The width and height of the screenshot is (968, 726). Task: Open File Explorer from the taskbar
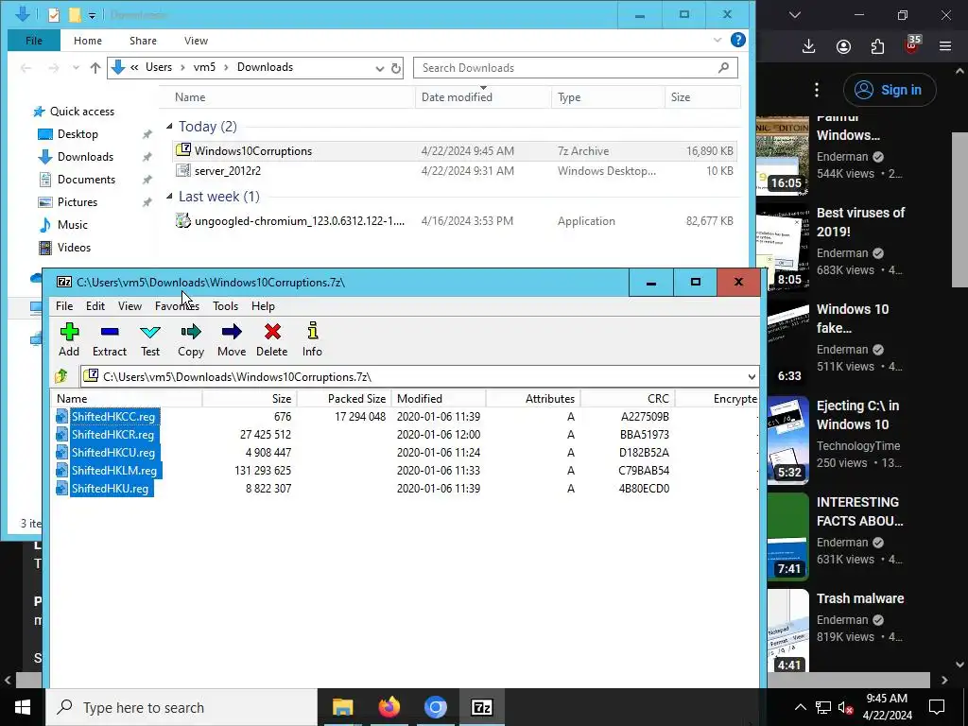pos(342,707)
